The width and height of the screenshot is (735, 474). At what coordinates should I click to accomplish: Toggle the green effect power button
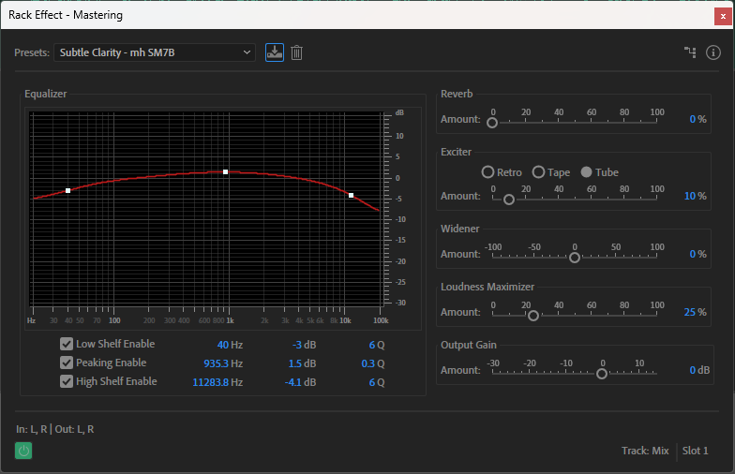23,451
